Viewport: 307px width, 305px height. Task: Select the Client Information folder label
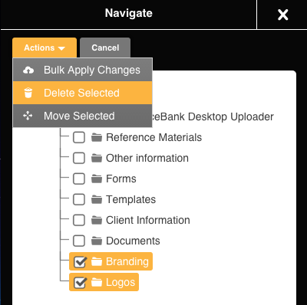(x=148, y=220)
